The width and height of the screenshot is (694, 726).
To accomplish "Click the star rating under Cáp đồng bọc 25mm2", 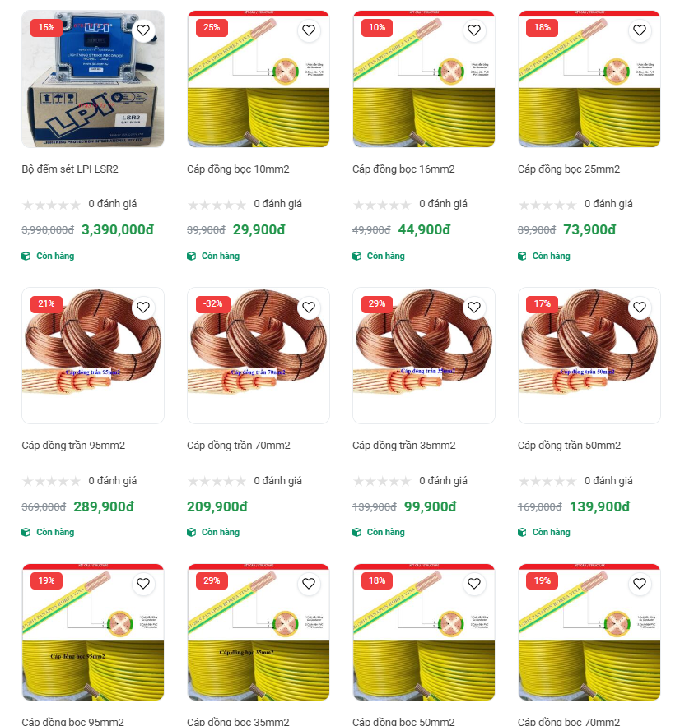I will point(547,205).
